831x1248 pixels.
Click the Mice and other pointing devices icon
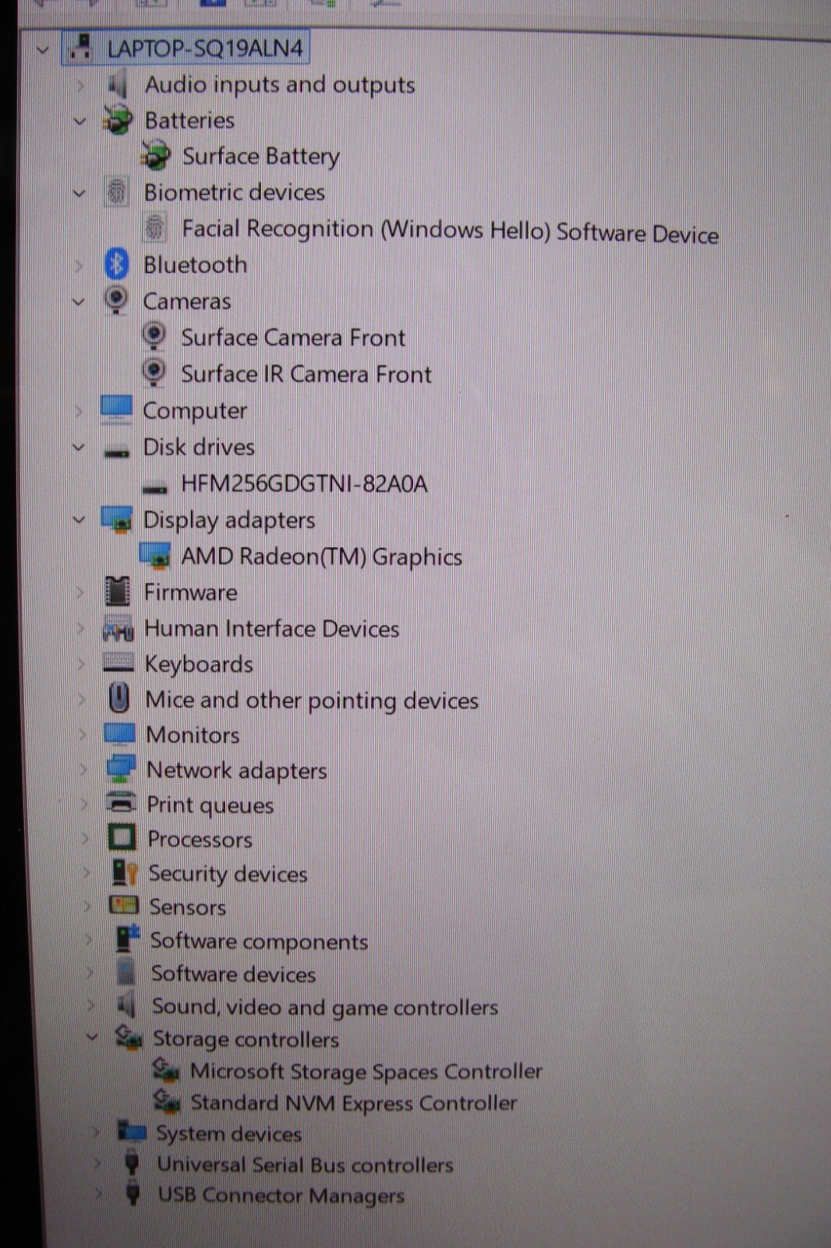tap(119, 698)
